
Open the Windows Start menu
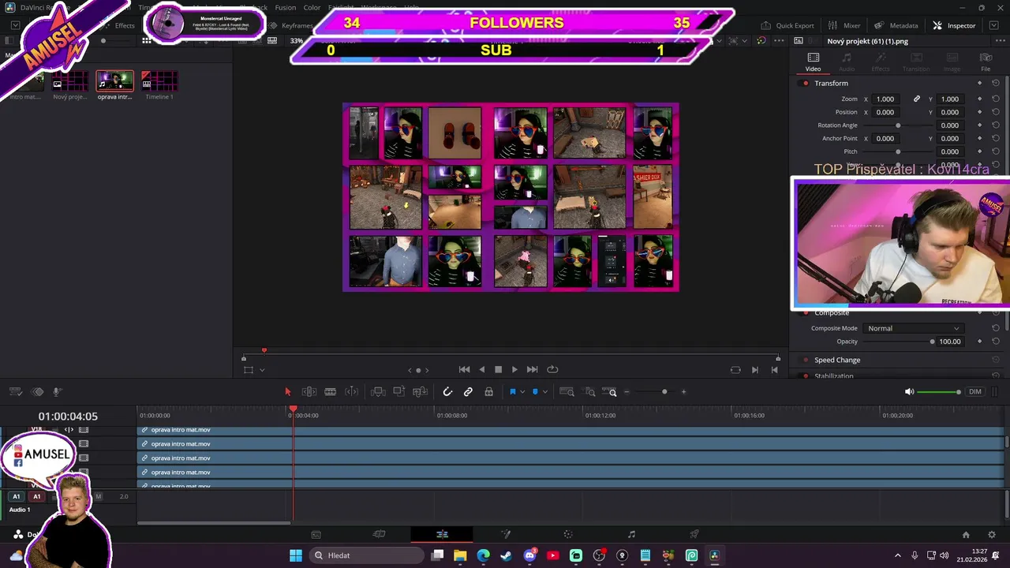296,555
